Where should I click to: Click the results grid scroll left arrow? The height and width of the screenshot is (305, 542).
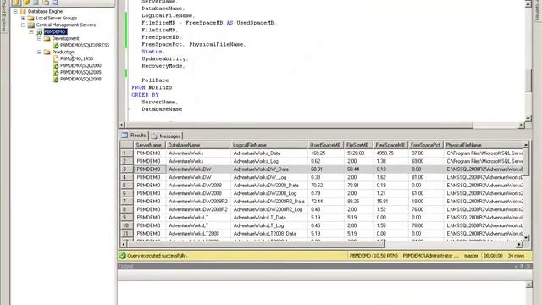tap(123, 245)
